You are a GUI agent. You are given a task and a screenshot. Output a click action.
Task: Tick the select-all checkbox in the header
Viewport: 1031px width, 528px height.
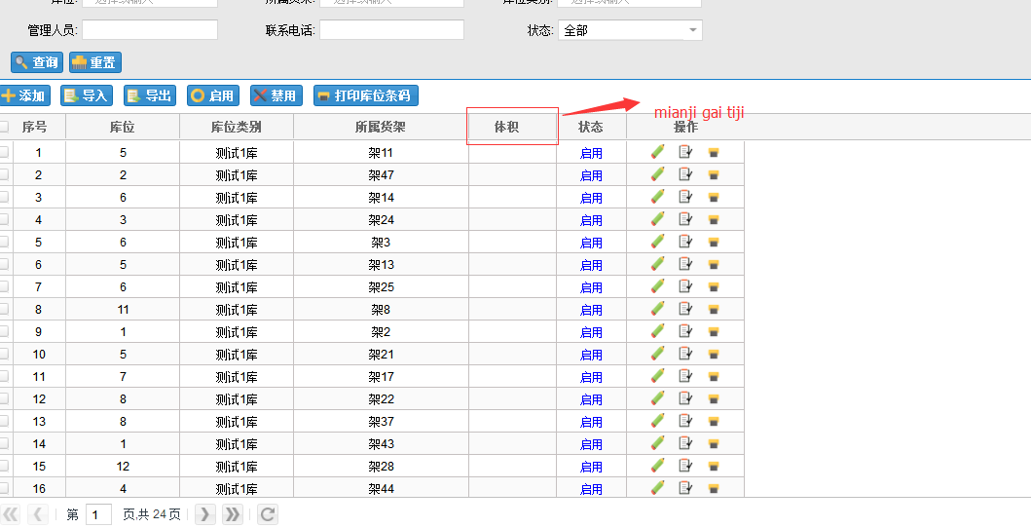tap(4, 127)
